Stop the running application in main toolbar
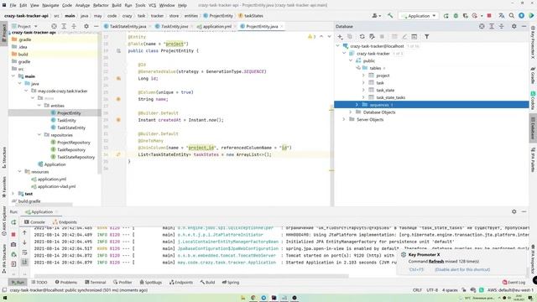The width and height of the screenshot is (537, 302). (x=489, y=16)
